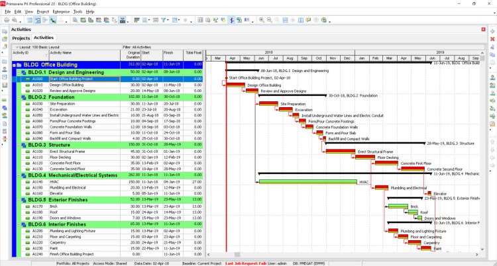Open the Enterprise menu
This screenshot has width=497, height=266.
(x=62, y=12)
